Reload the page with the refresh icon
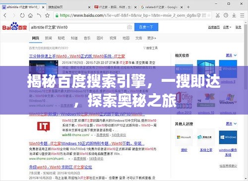The image size is (248, 181). click(x=22, y=15)
